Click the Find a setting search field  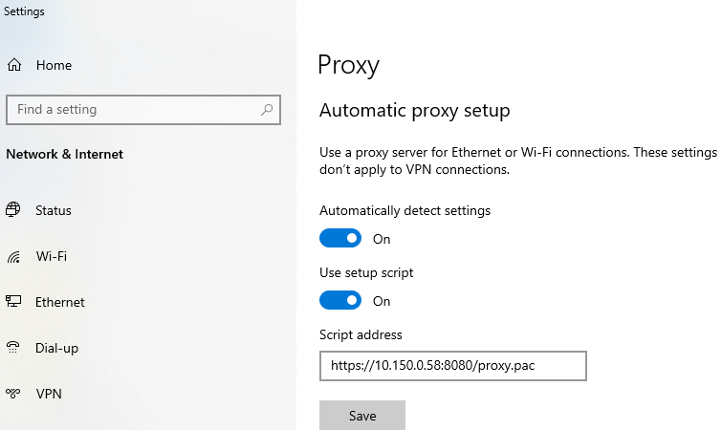click(x=134, y=110)
